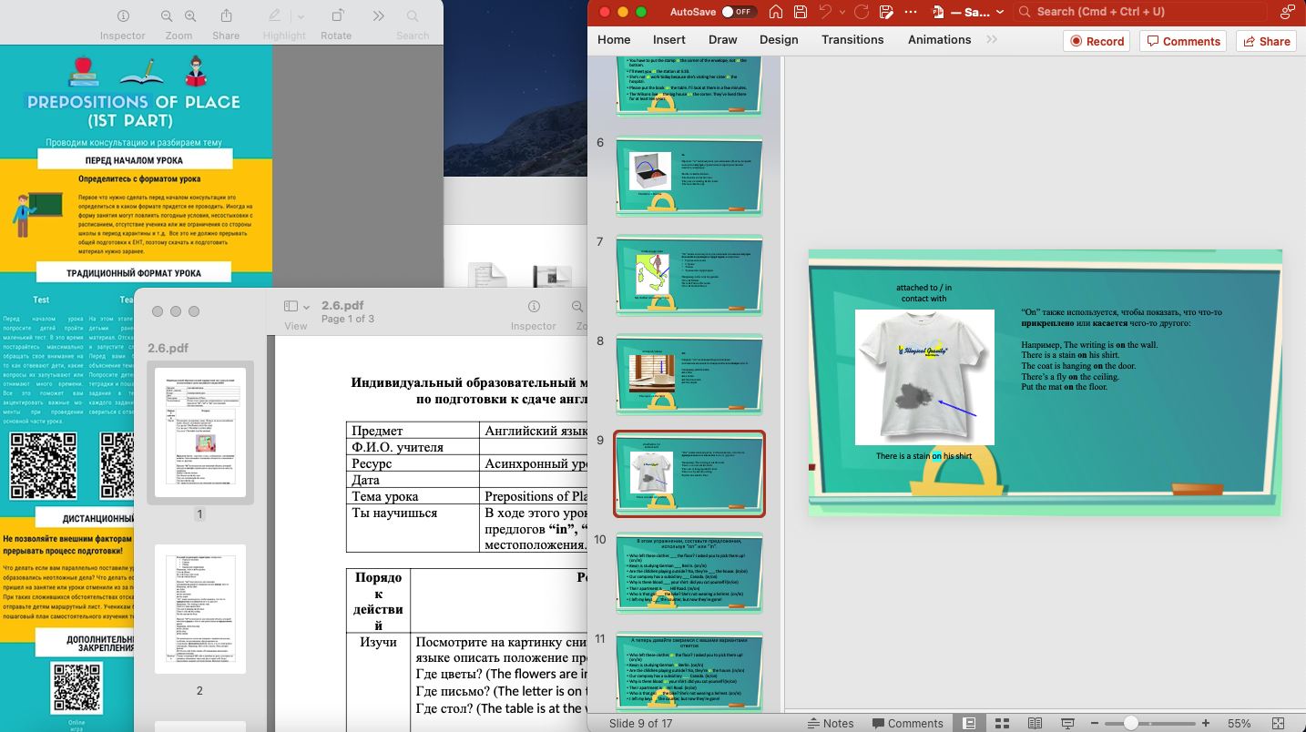Switch to the Design tab
The height and width of the screenshot is (732, 1306).
779,40
